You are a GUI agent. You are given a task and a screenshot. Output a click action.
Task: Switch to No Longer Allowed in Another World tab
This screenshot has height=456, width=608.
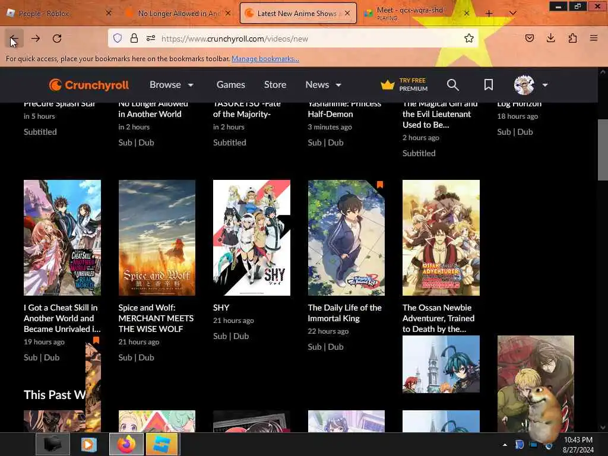point(178,13)
